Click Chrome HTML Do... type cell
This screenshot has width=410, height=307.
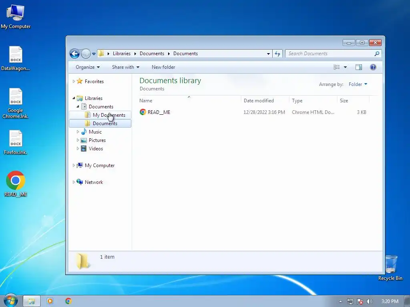tap(313, 112)
